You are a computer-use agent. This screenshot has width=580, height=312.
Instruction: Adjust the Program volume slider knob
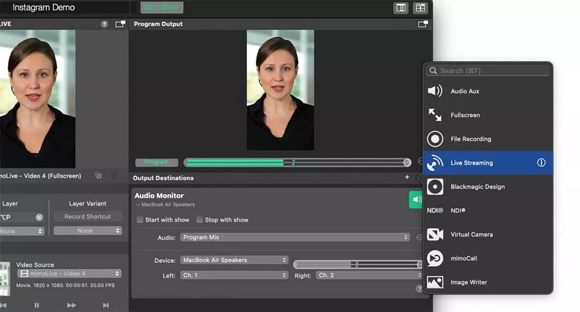point(407,162)
